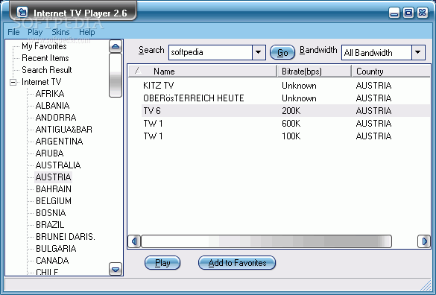Click the window resize grip corner
The height and width of the screenshot is (295, 436).
426,285
